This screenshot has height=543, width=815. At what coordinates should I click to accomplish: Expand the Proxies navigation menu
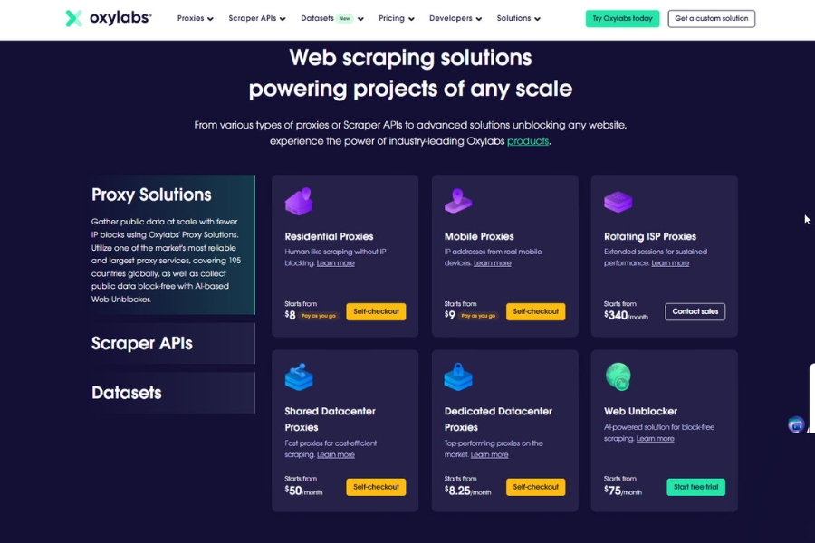[x=195, y=18]
